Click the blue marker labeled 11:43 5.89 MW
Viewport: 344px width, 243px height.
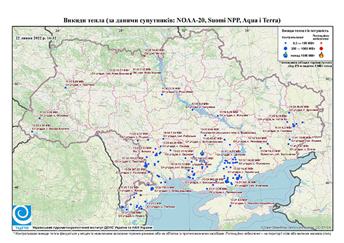coord(65,87)
